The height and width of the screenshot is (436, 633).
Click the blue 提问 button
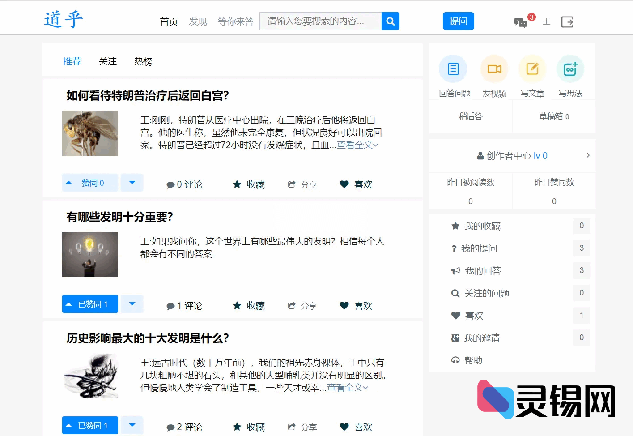458,21
